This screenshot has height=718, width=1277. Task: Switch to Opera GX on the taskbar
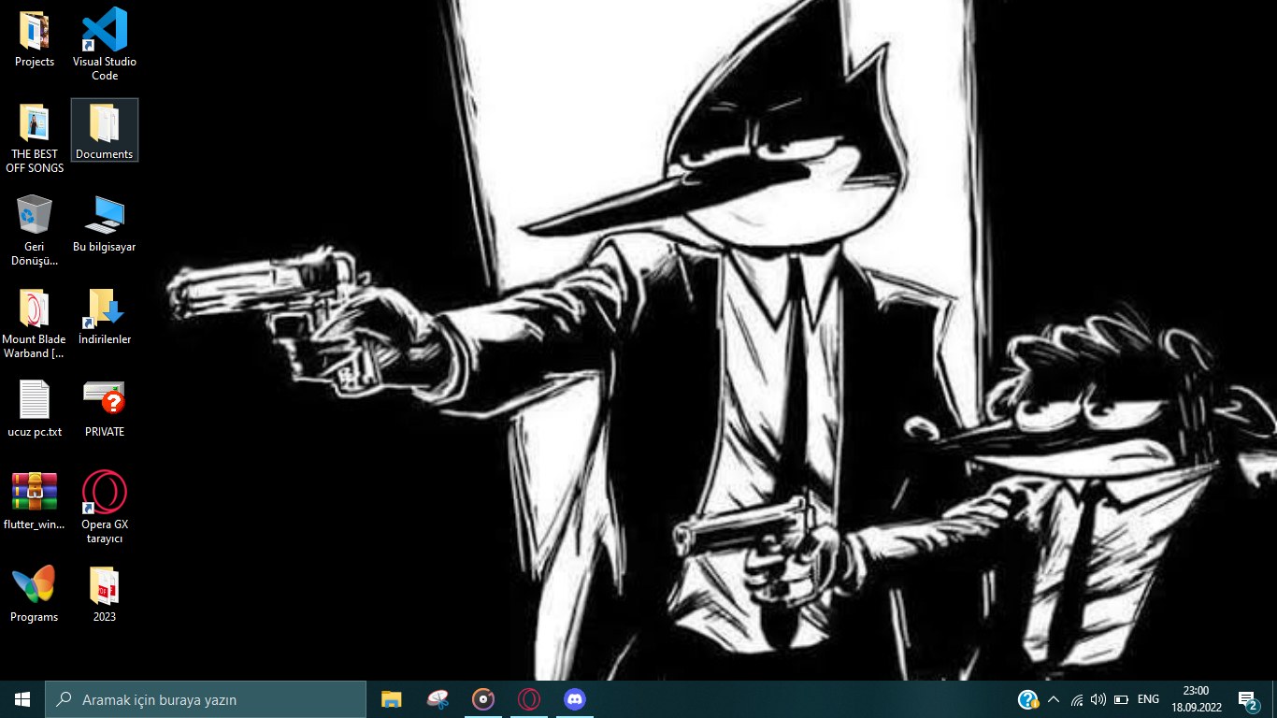(529, 699)
